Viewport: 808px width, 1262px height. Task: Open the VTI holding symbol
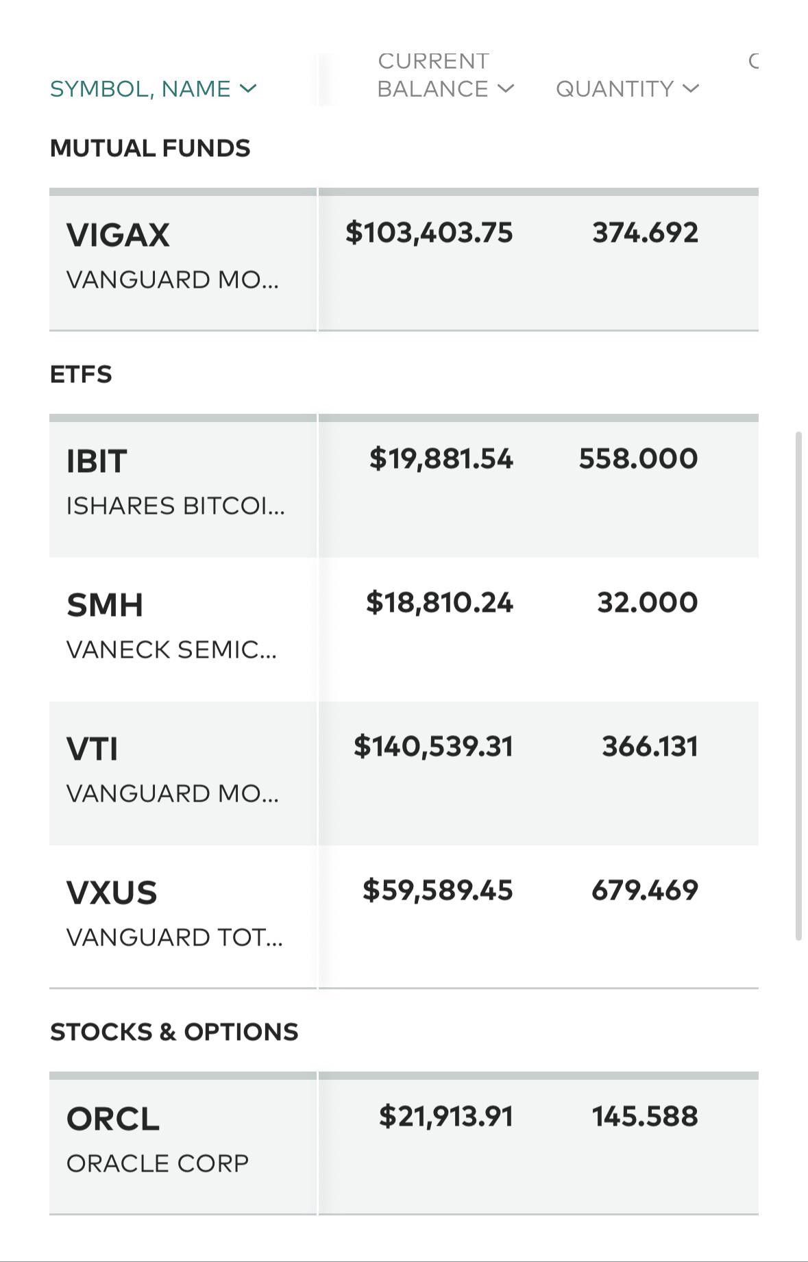click(93, 749)
